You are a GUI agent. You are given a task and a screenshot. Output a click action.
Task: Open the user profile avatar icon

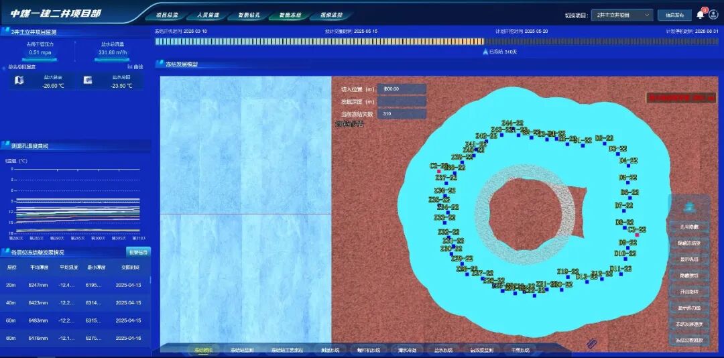pos(714,14)
